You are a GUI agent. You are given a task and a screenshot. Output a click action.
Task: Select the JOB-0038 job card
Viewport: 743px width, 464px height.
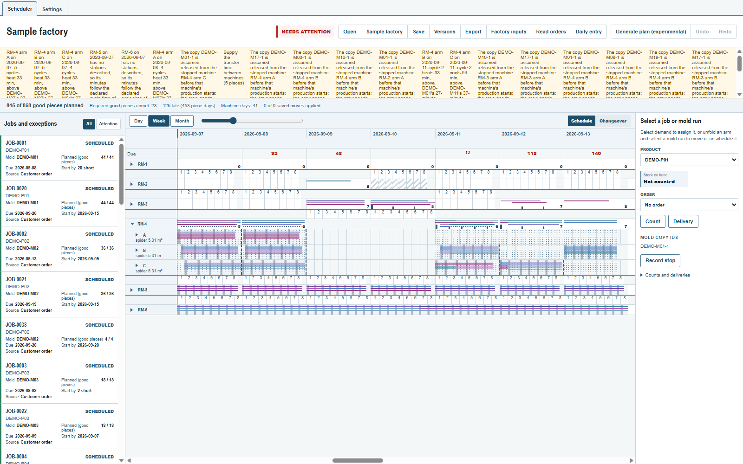[x=59, y=338]
